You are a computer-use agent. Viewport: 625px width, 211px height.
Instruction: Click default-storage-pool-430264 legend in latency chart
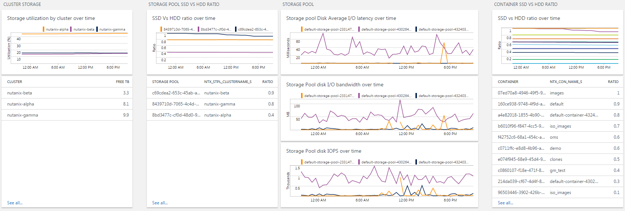(385, 30)
